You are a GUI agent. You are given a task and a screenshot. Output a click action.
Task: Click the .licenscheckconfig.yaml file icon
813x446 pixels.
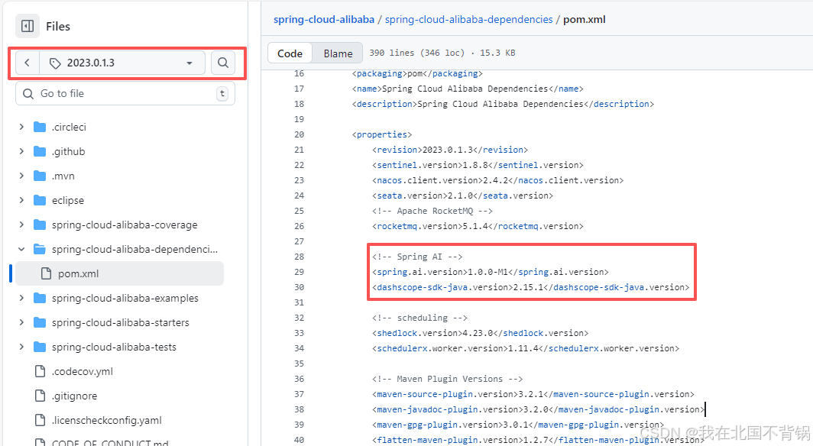(x=40, y=419)
